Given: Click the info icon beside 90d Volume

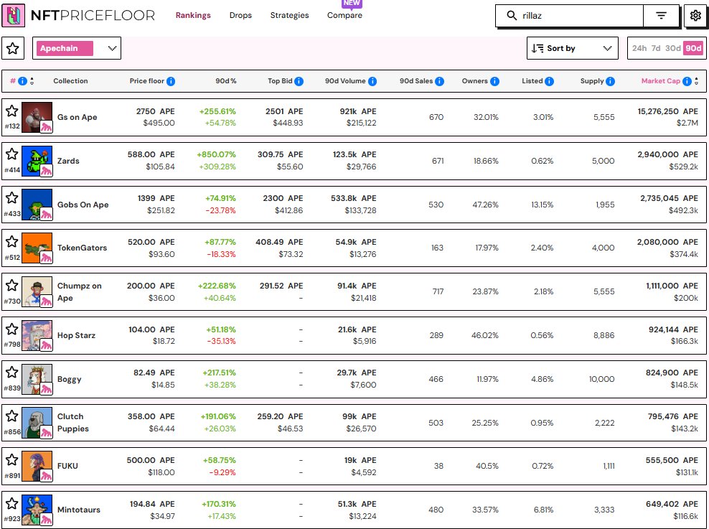Looking at the screenshot, I should [372, 81].
